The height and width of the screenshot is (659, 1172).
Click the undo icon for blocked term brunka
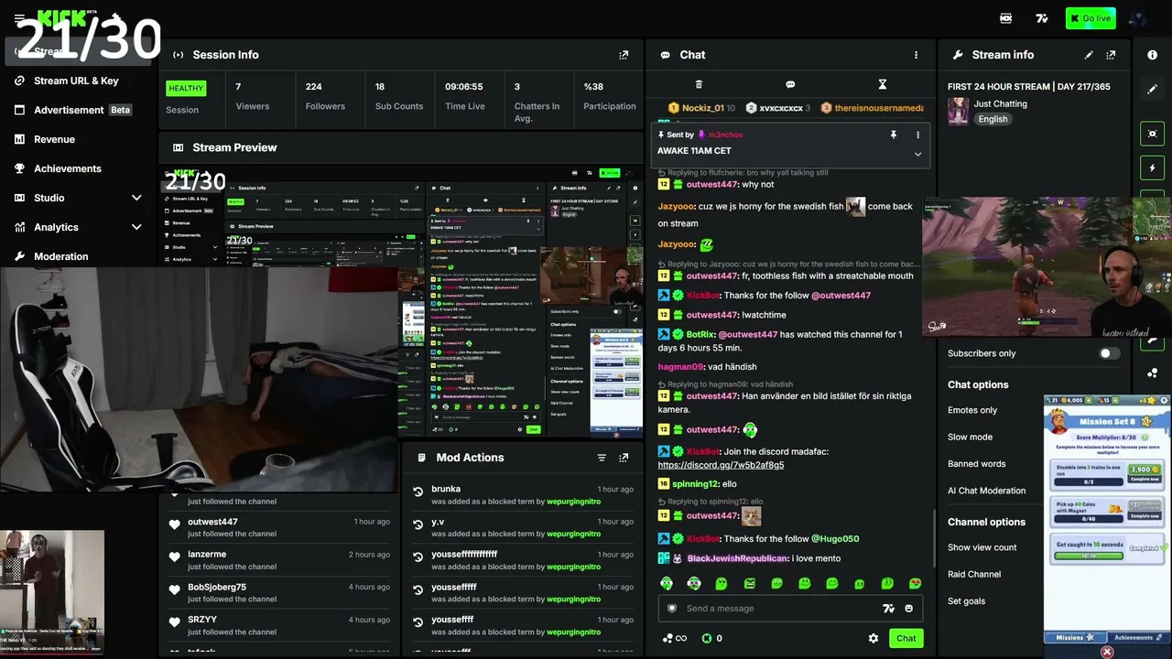point(418,492)
